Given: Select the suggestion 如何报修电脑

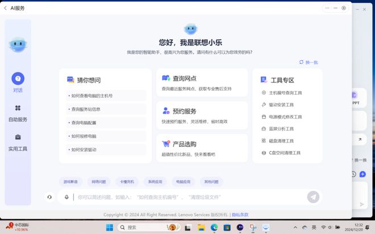Looking at the screenshot, I should pyautogui.click(x=106, y=136).
